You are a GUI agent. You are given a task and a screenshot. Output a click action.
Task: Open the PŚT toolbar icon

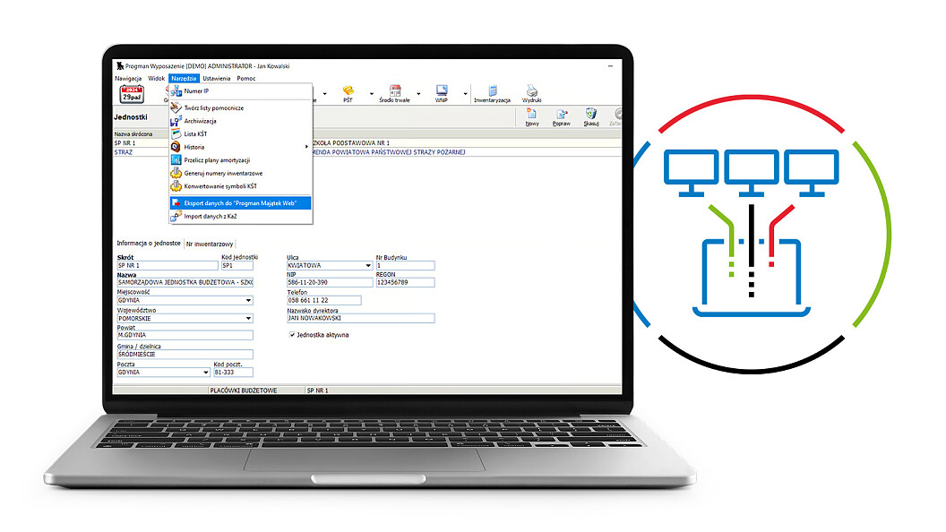pos(348,91)
